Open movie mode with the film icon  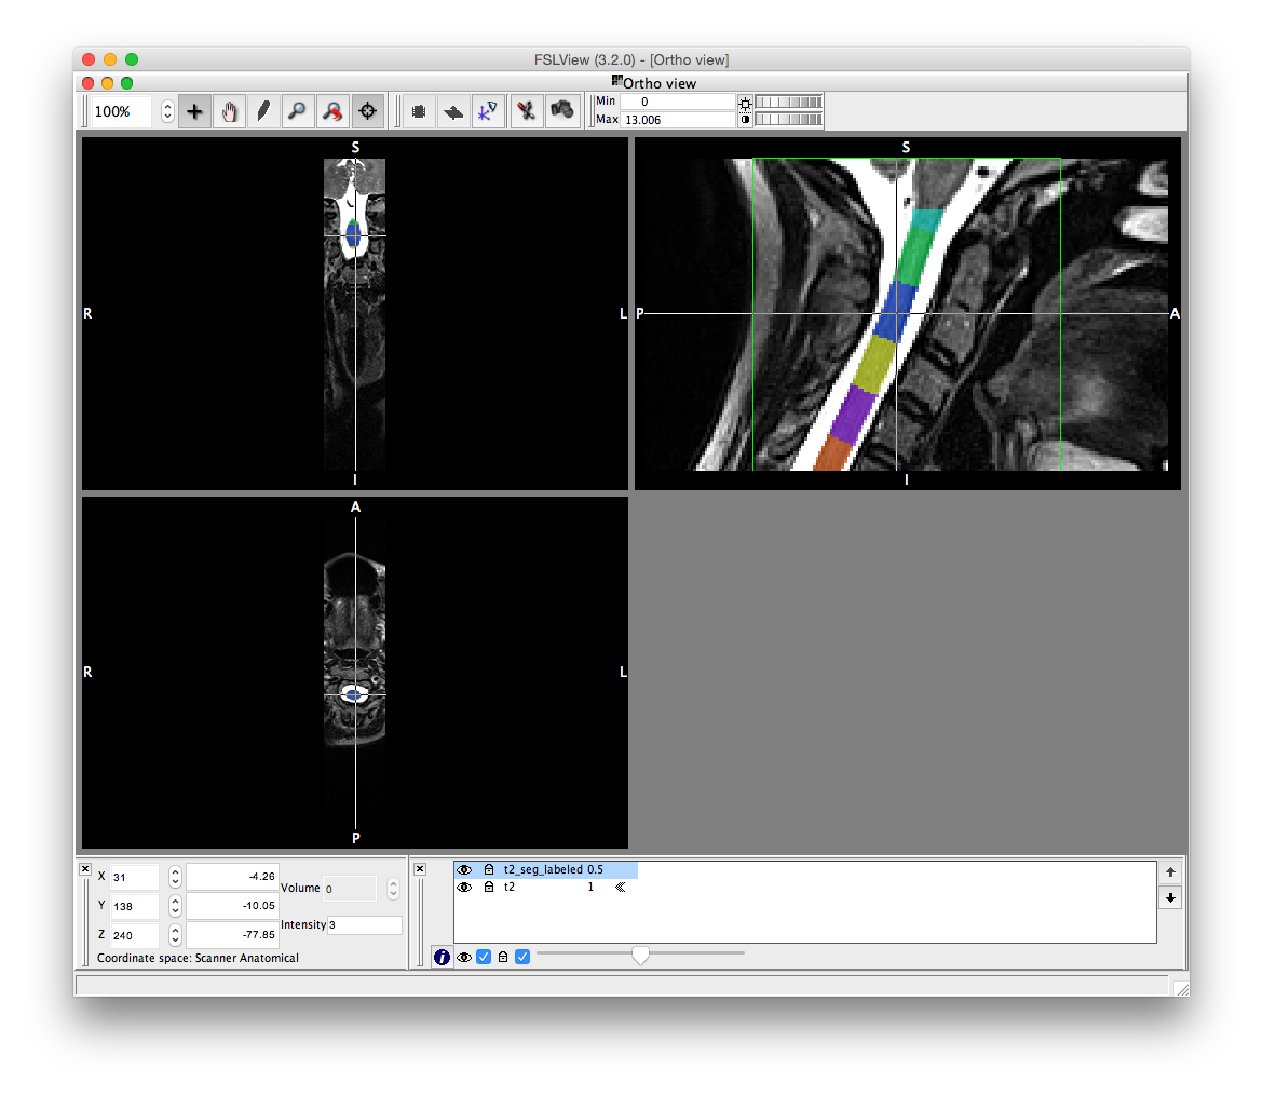pos(419,111)
